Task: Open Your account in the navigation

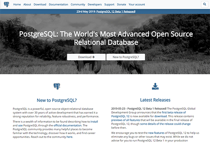Action: [137, 4]
